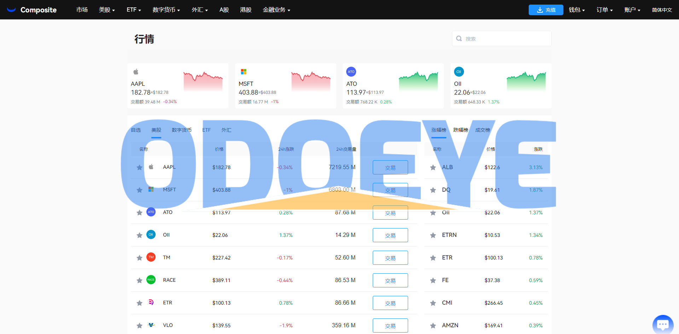Open the OII green chart thumbnail
This screenshot has height=334, width=679.
tap(526, 81)
